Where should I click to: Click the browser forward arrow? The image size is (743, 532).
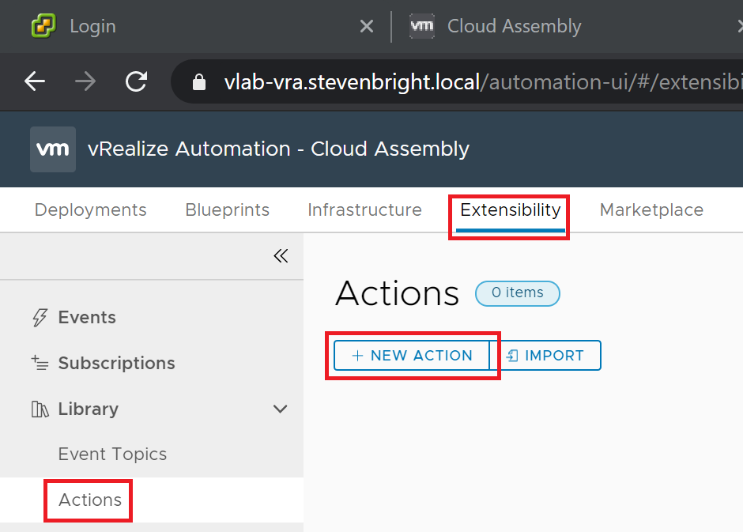pos(85,81)
